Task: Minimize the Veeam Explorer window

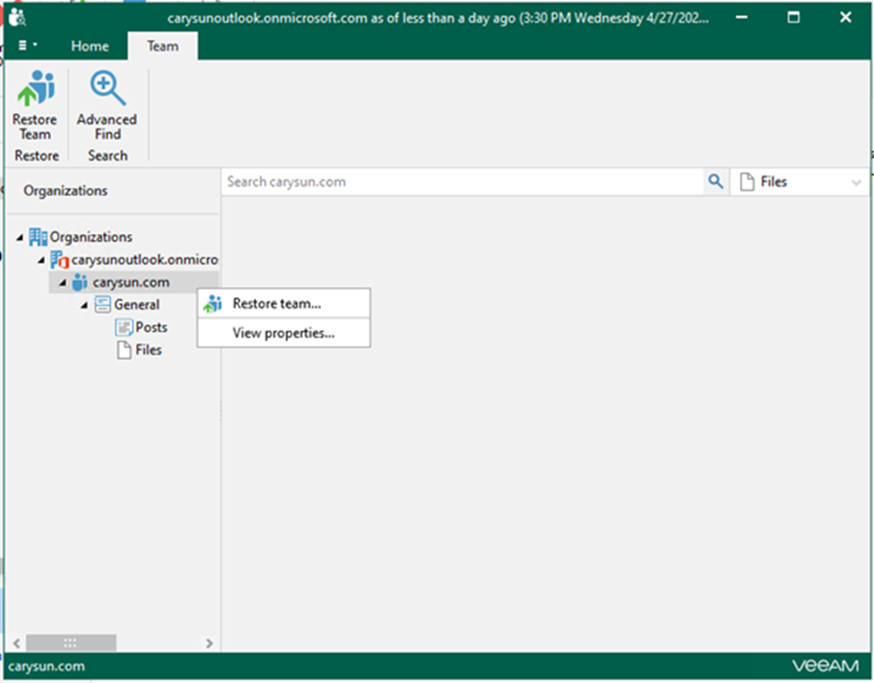Action: [x=741, y=17]
